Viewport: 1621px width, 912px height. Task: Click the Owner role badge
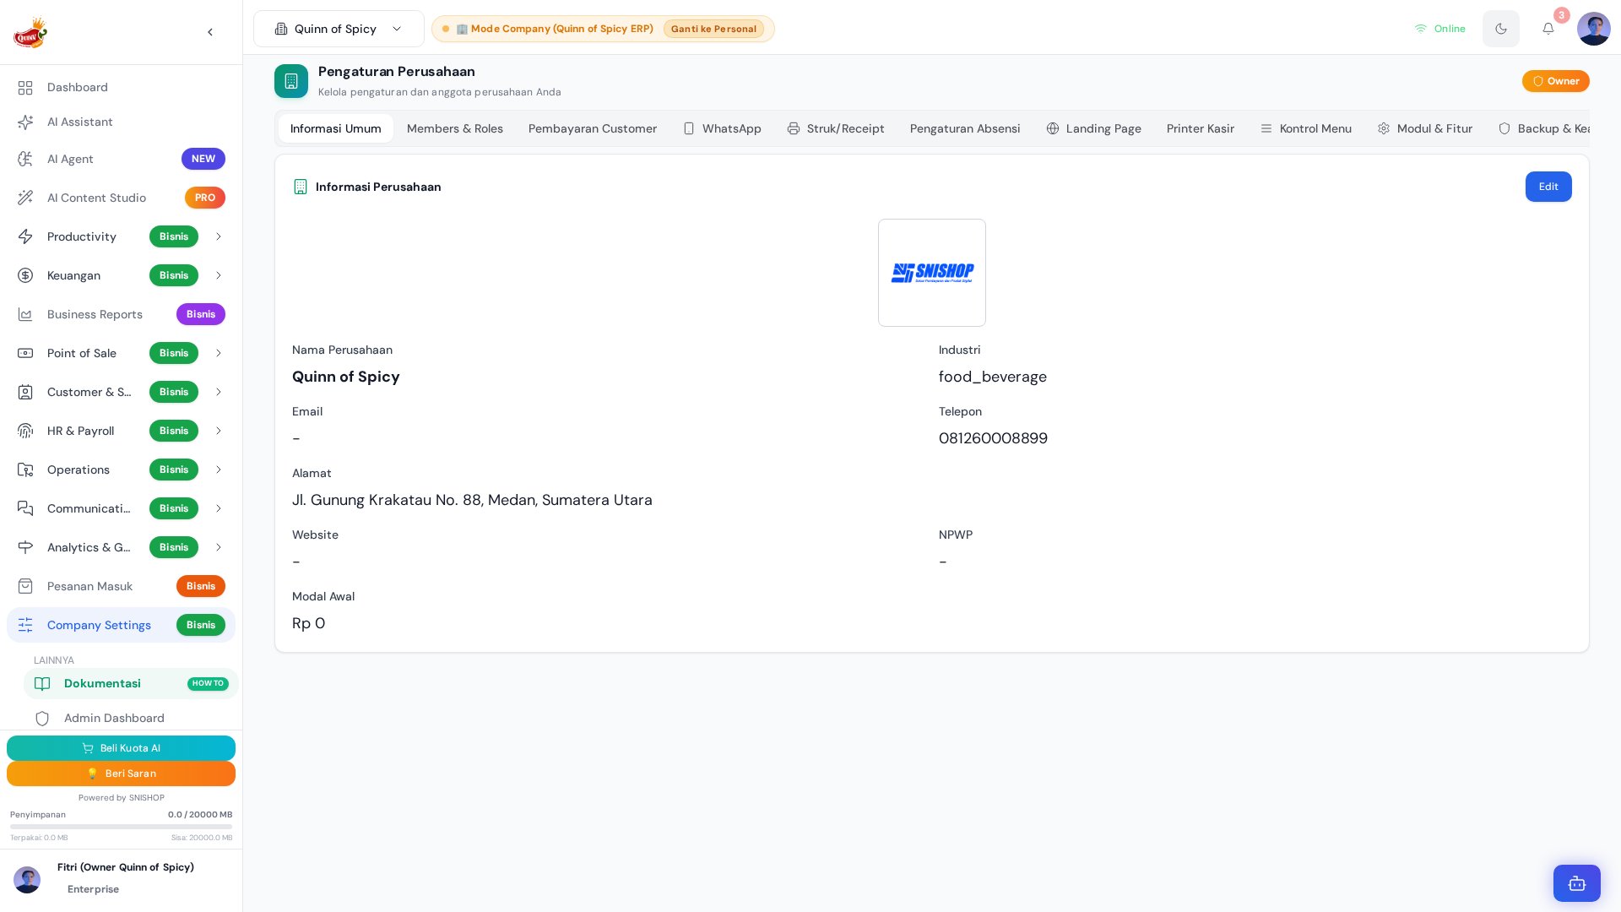[x=1555, y=81]
